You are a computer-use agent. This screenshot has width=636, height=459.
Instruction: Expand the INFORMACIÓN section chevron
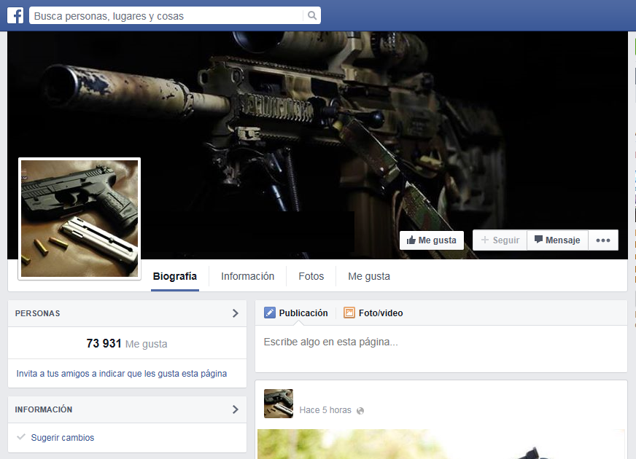[x=236, y=409]
